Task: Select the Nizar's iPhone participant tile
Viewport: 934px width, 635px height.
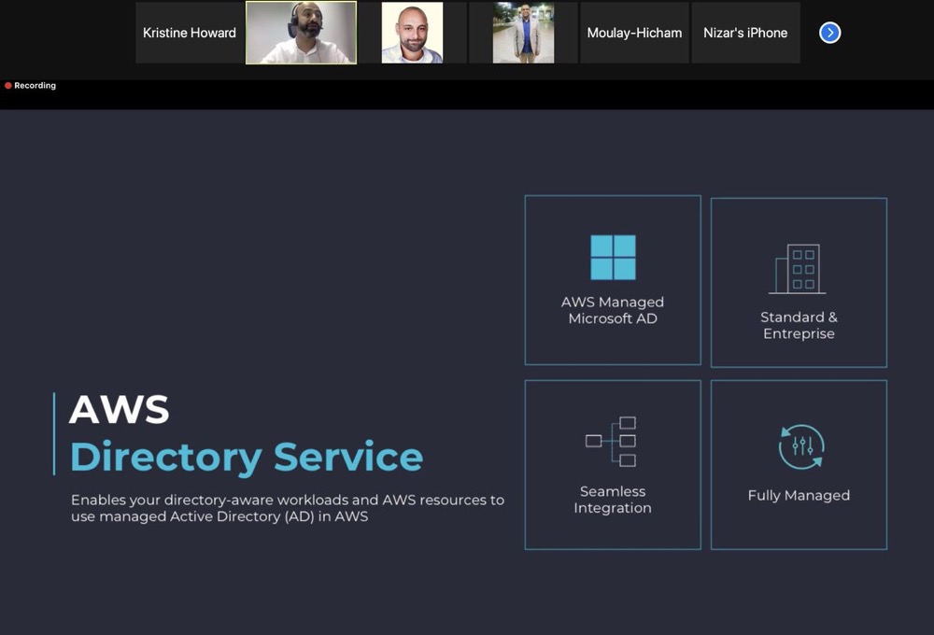Action: tap(745, 32)
